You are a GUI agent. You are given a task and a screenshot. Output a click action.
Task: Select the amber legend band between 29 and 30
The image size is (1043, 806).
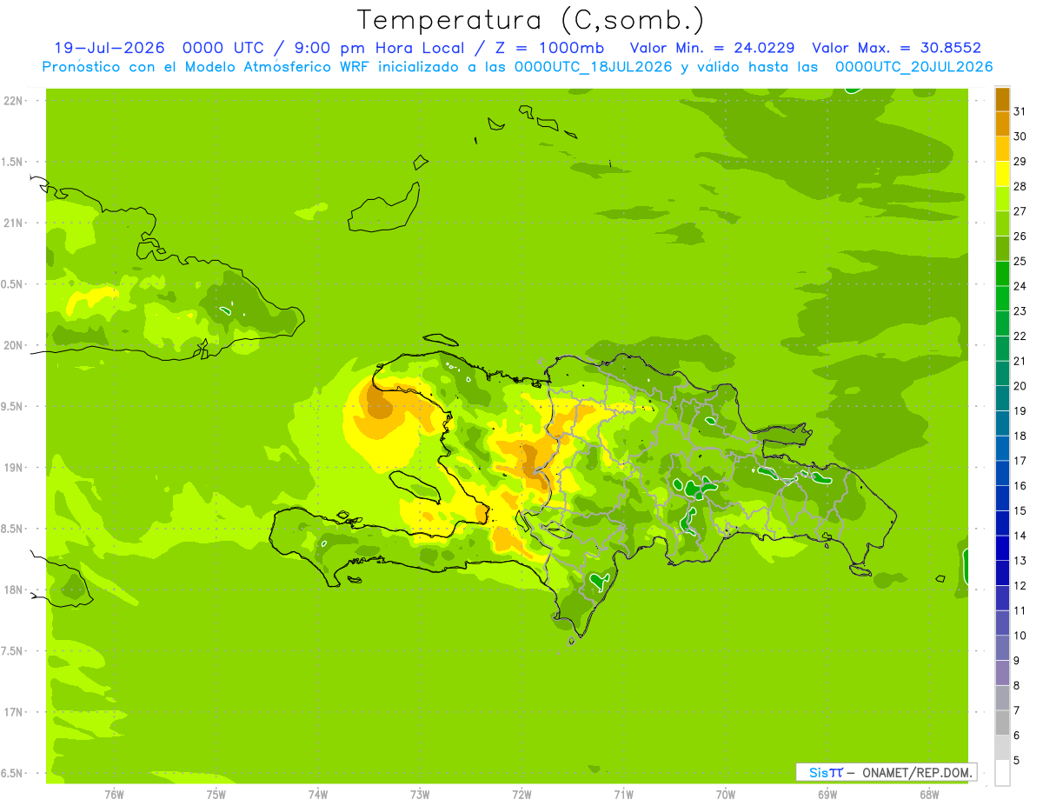[1002, 148]
